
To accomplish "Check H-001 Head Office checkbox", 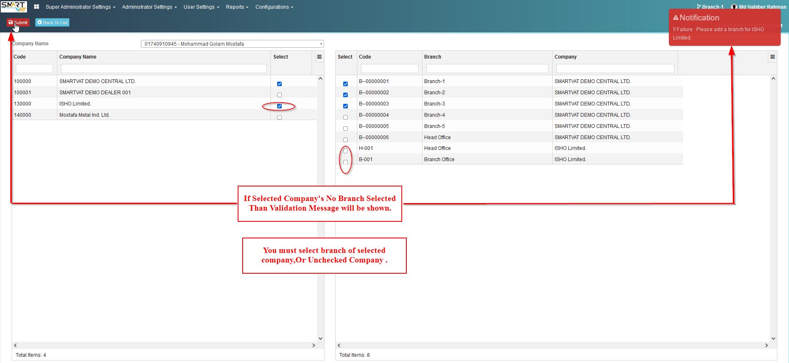I will point(345,151).
